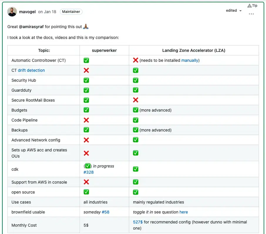Viewport: 266px width, 234px height.
Task: Click LZA checkmark for Advanced Network config
Action: (136, 140)
